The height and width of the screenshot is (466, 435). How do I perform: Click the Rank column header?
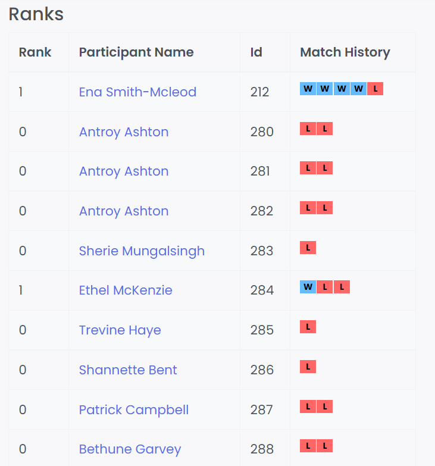tap(35, 52)
